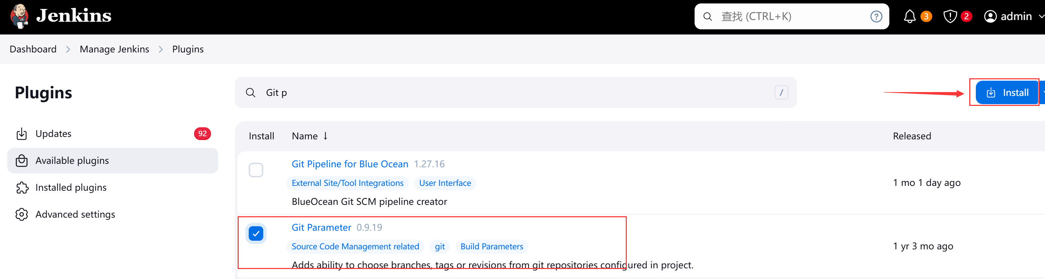This screenshot has width=1045, height=279.
Task: Click the Installed plugins puzzle icon
Action: (x=22, y=188)
